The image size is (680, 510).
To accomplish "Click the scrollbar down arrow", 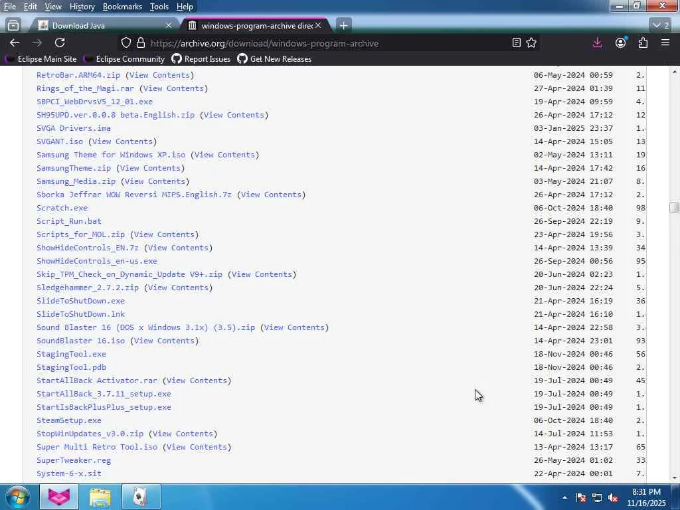I will coord(674,478).
